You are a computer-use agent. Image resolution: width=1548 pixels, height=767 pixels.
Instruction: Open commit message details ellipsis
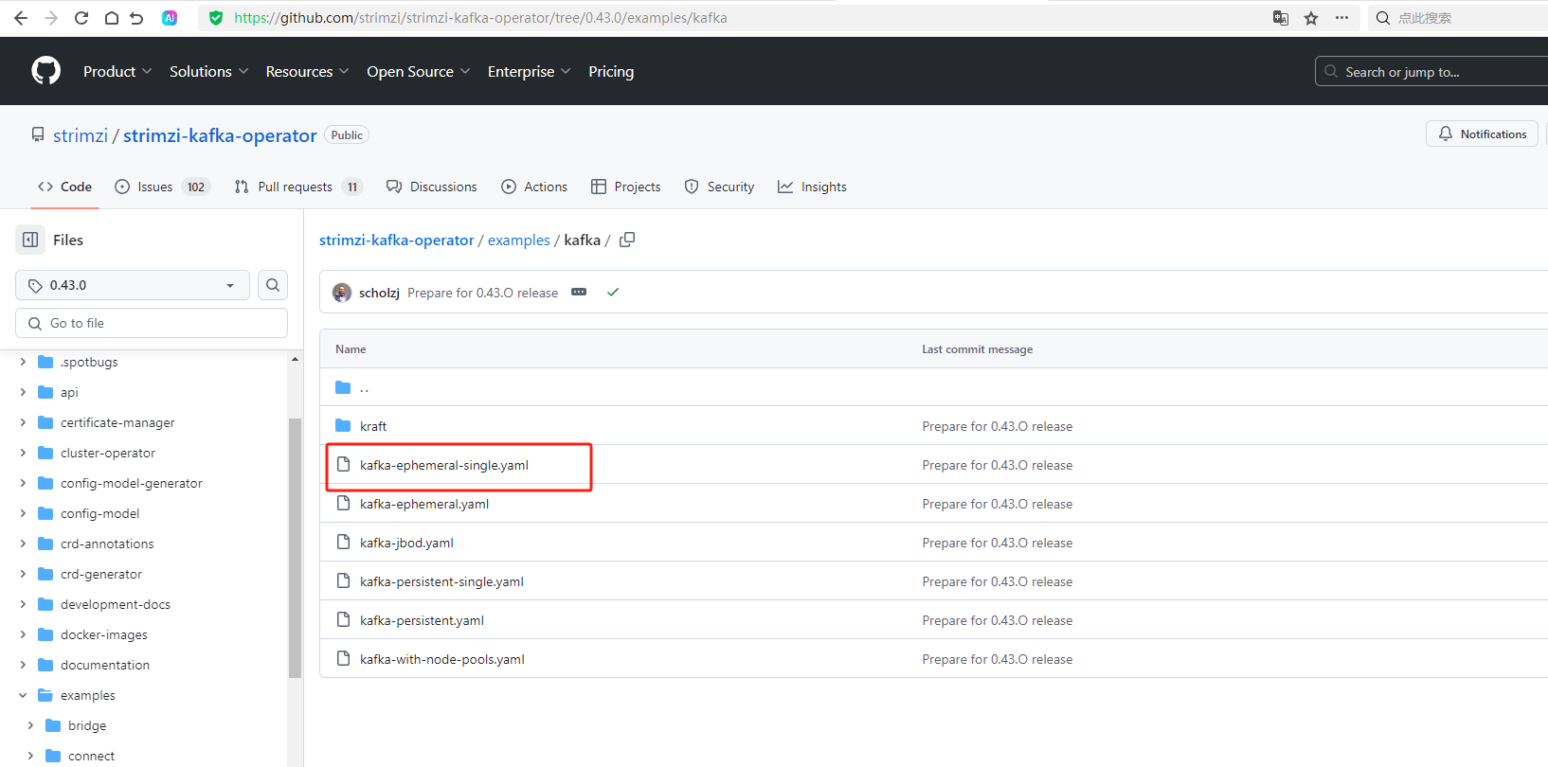coord(579,293)
